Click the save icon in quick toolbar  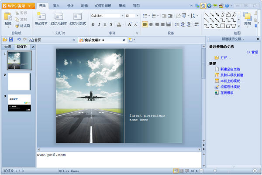point(11,40)
